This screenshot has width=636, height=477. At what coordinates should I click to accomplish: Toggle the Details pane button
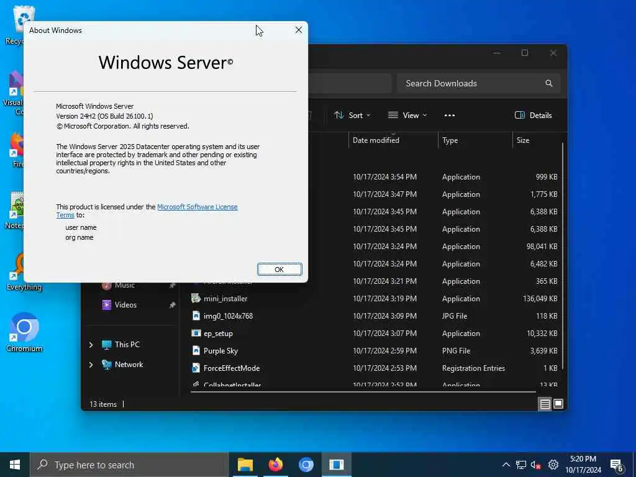tap(533, 115)
